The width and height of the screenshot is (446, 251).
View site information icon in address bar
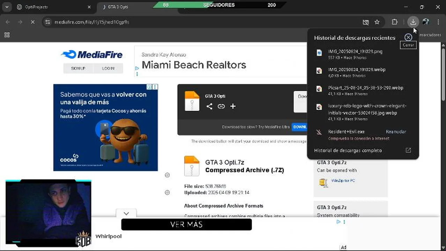tap(48, 22)
